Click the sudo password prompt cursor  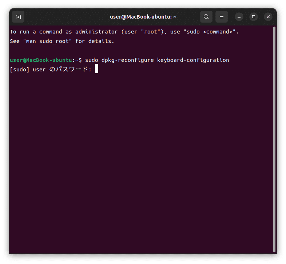coord(96,68)
